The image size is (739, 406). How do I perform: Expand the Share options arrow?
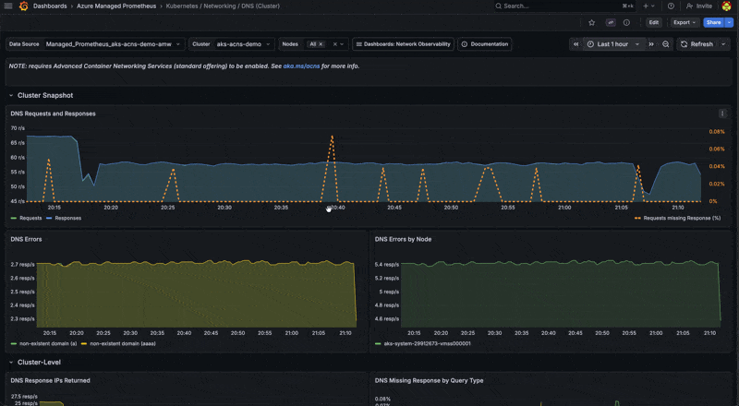point(729,23)
